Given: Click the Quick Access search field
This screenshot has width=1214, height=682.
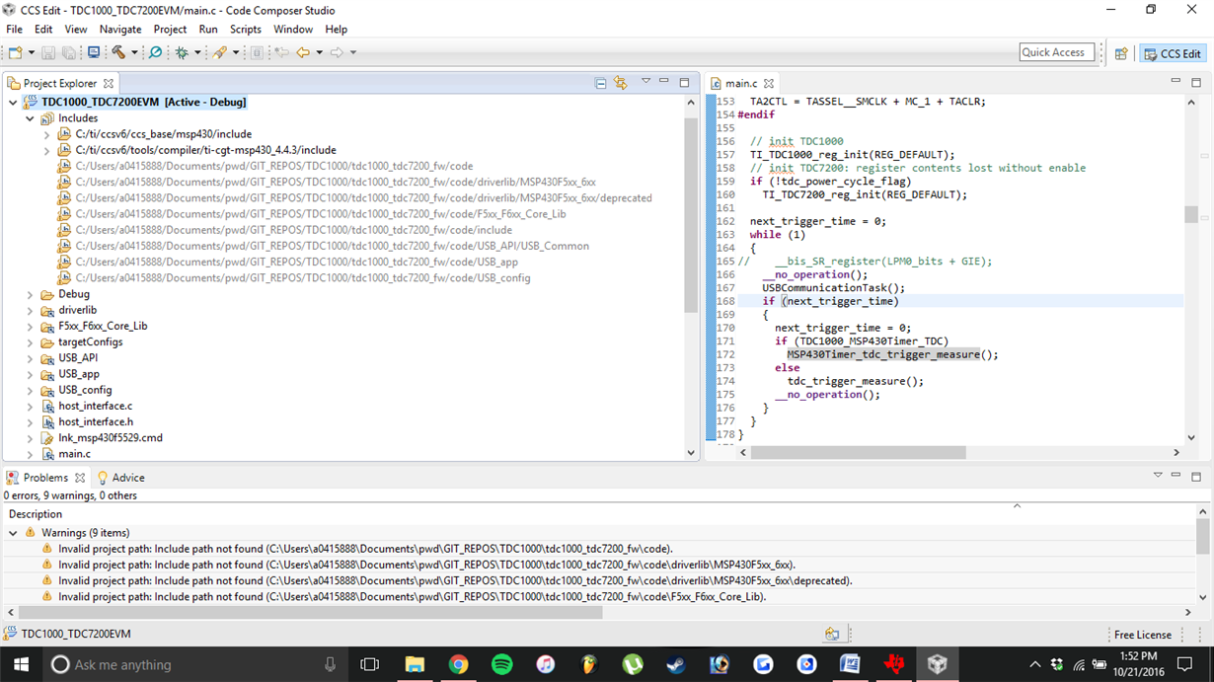Looking at the screenshot, I should coord(1057,52).
